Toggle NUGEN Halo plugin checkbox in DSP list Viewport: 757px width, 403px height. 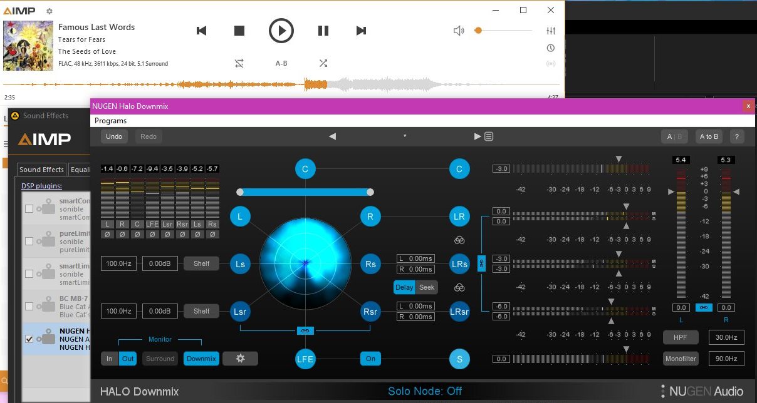29,339
